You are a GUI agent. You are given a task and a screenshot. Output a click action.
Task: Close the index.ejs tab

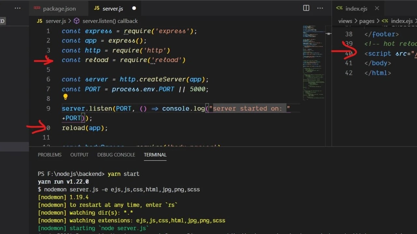pos(377,8)
